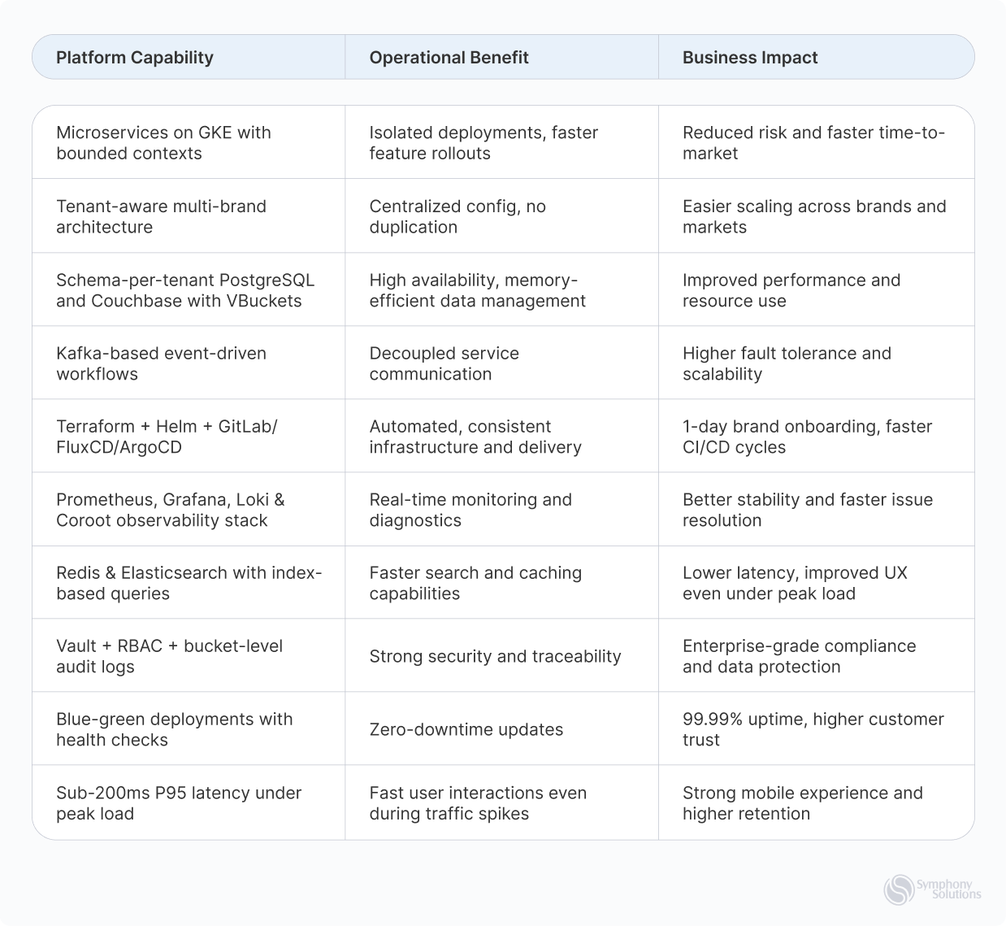This screenshot has width=1006, height=926.
Task: Click the Symphony Solutions logo icon
Action: click(x=899, y=889)
